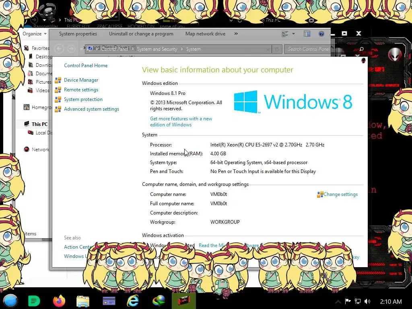Screen dimensions: 412x309
Task: Select Pictures in the navigation pane
Action: click(43, 82)
